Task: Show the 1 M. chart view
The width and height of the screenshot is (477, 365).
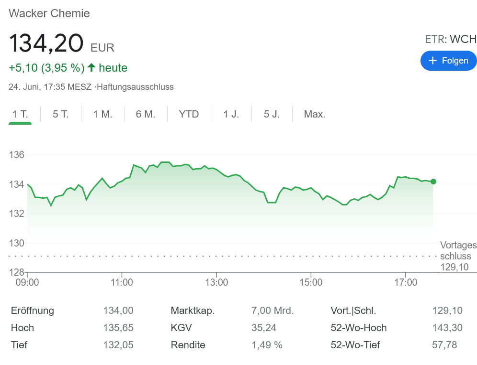Action: click(x=102, y=114)
